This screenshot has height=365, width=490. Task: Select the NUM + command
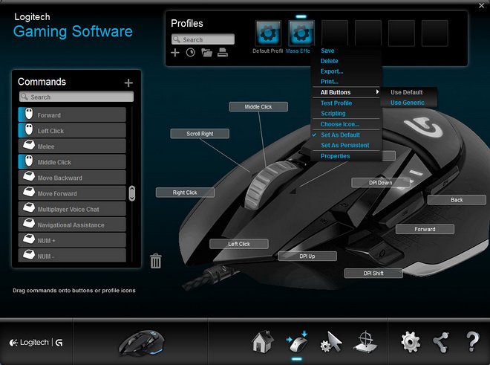pos(72,240)
